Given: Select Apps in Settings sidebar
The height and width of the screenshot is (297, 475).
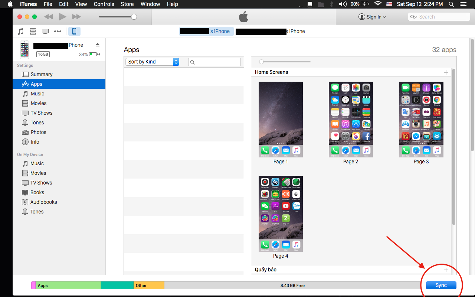Looking at the screenshot, I should coord(59,84).
